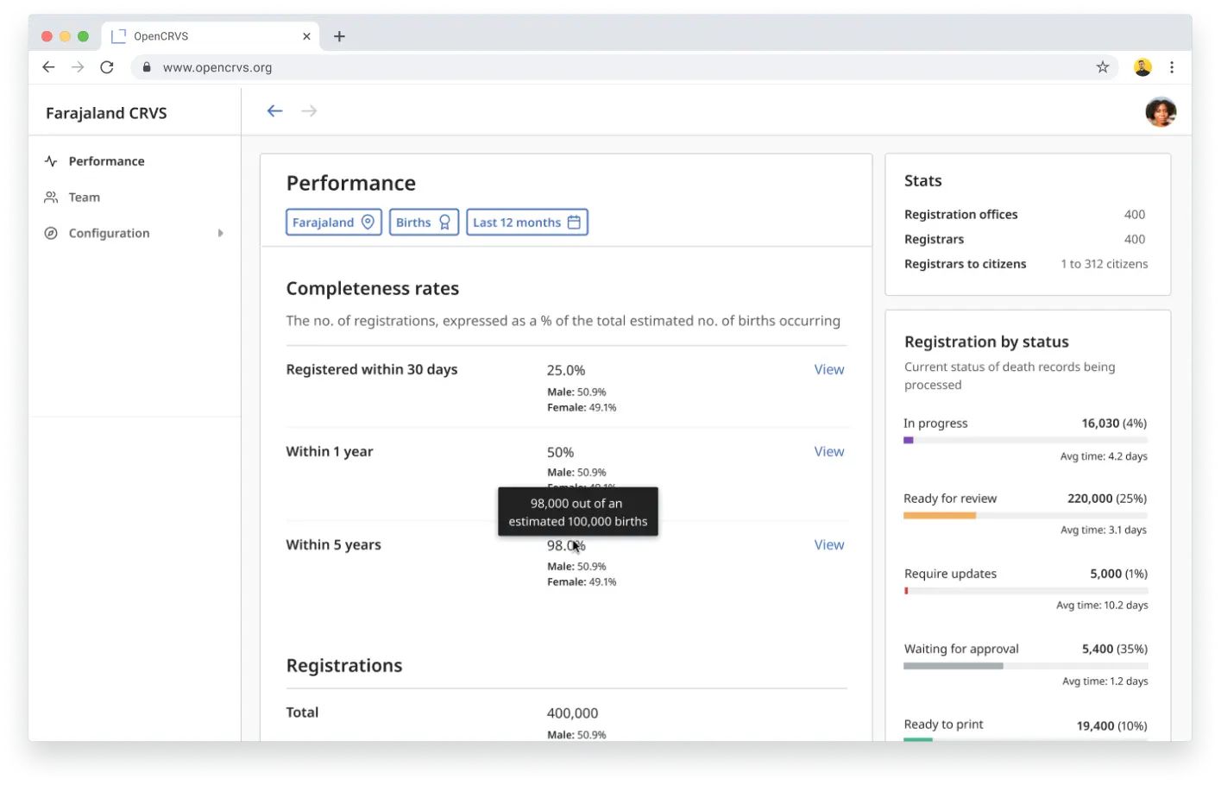View Registered within 30 days details

click(828, 370)
